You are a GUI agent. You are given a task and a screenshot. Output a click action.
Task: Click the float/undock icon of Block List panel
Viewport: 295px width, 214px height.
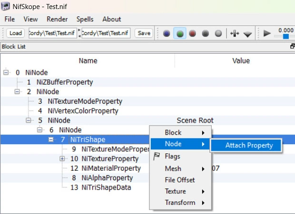click(x=292, y=46)
